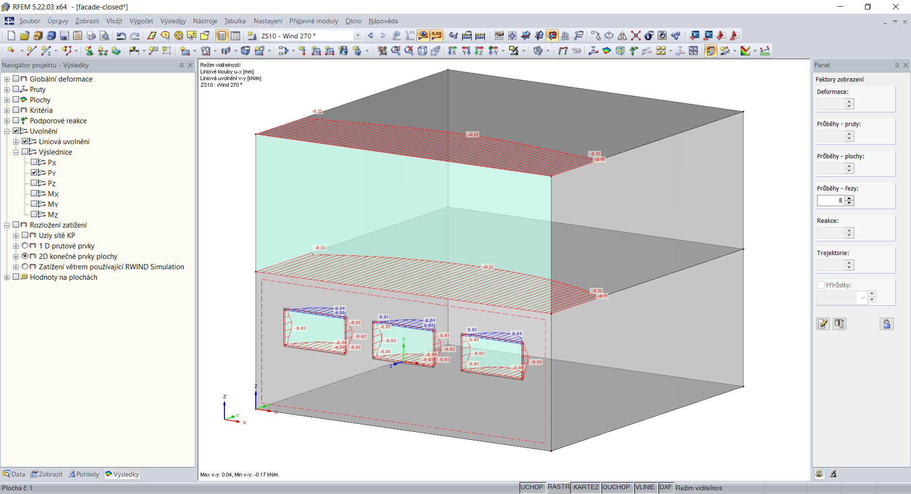Open the load case ZS10 dropdown

pyautogui.click(x=358, y=36)
